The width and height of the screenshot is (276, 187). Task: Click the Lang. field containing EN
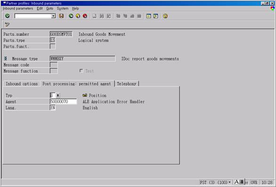point(53,108)
